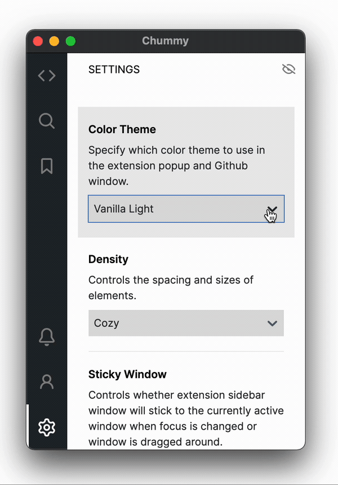This screenshot has width=338, height=485.
Task: Click the chevron arrow in Color Theme select
Action: 272,209
